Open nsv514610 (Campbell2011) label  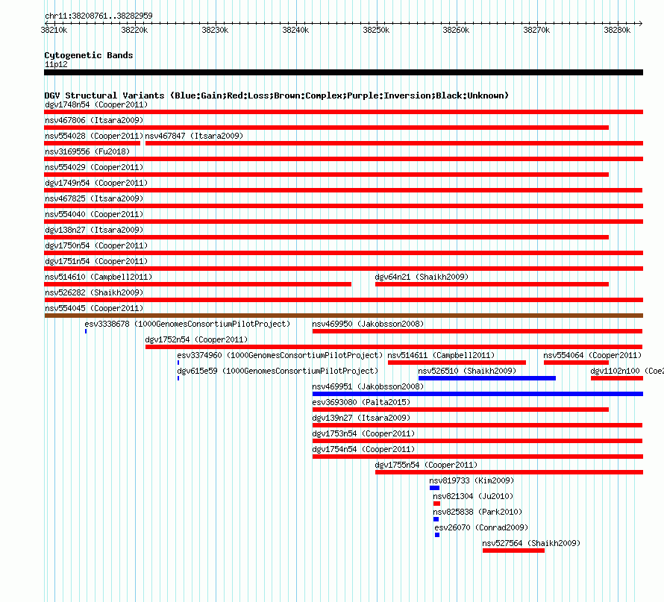[98, 277]
